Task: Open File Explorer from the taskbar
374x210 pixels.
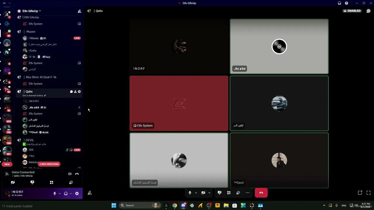Action: click(226, 205)
